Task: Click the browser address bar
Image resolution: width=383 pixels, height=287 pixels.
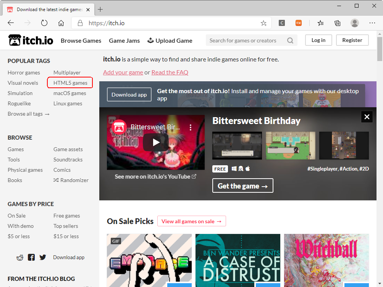Action: [171, 23]
